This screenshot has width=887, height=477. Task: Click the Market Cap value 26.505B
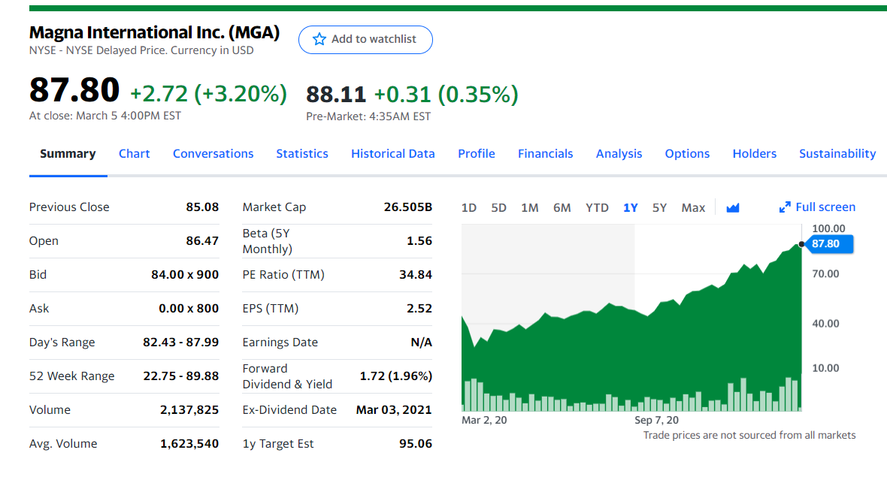coord(408,207)
